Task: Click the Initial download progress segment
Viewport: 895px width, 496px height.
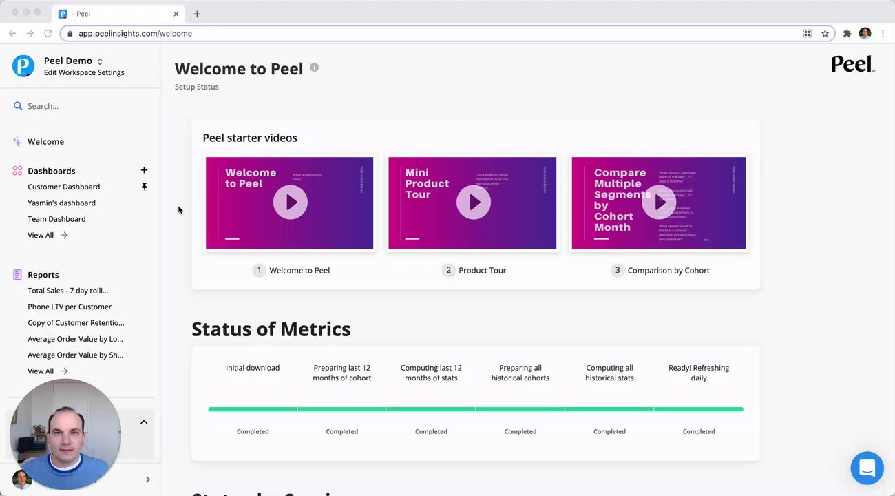Action: pos(253,409)
